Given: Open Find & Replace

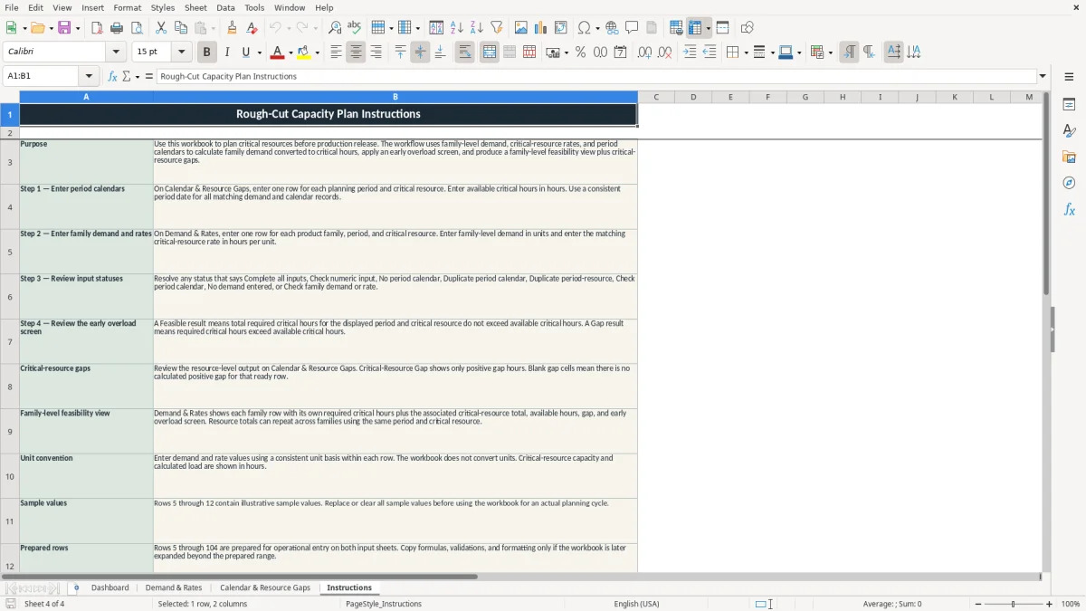Looking at the screenshot, I should point(335,28).
